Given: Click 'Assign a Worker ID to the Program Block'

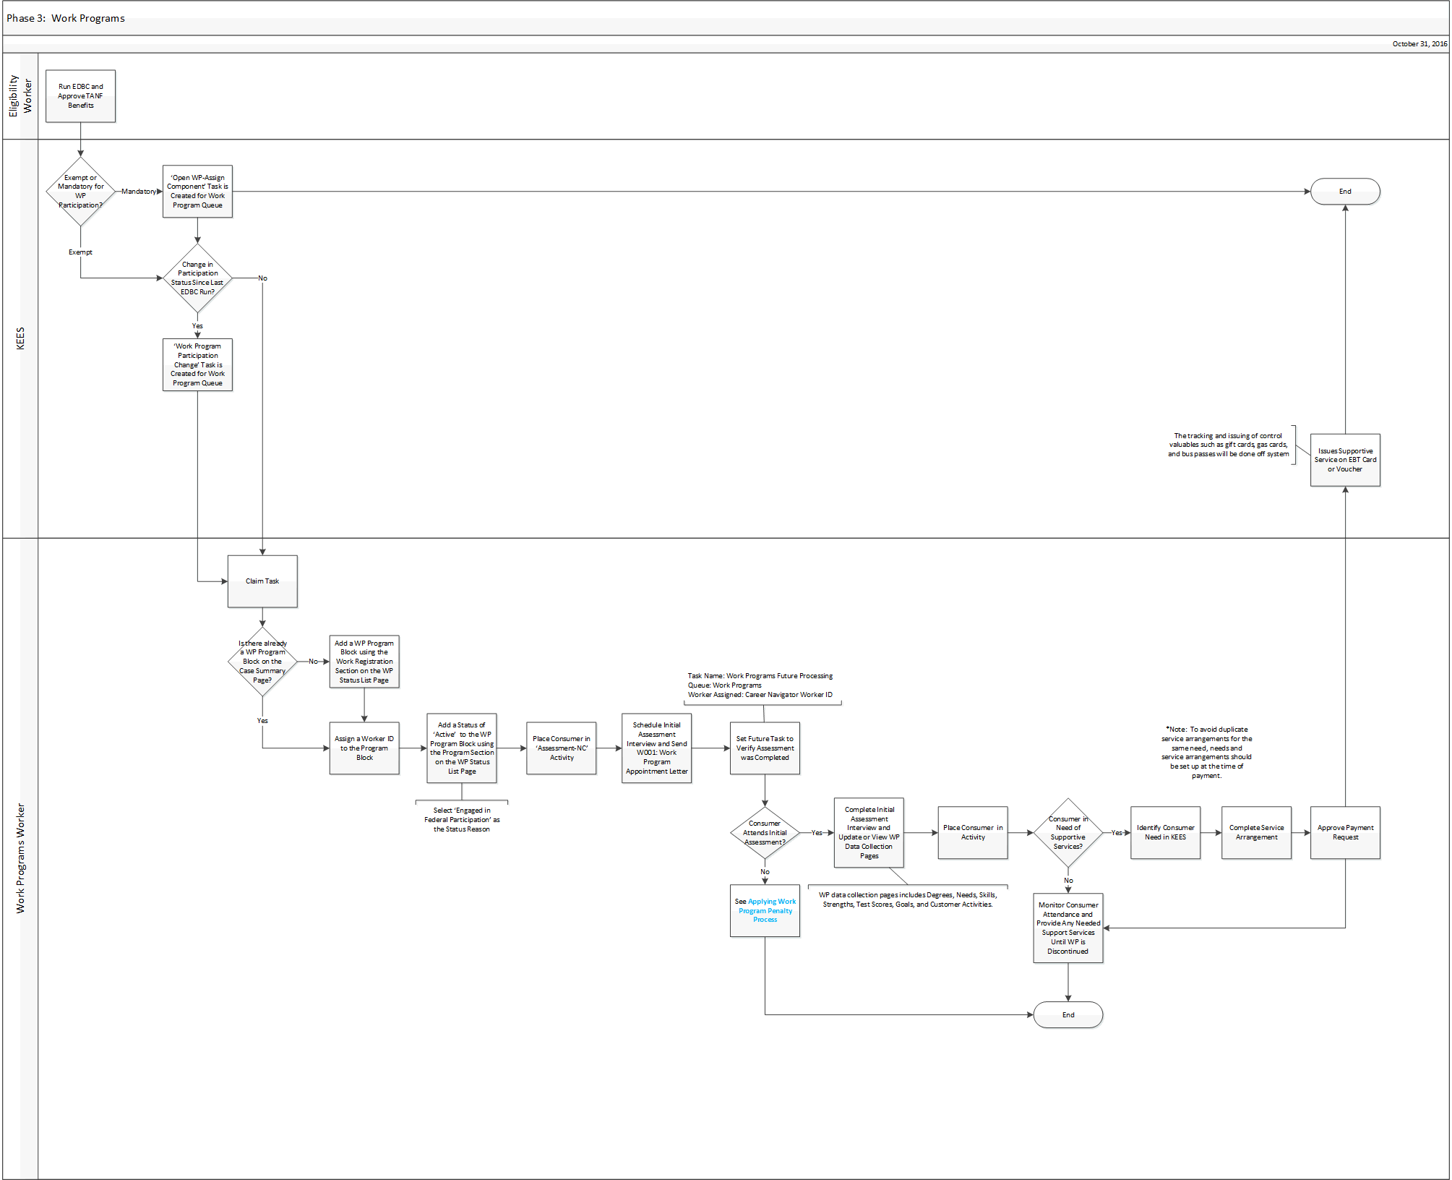Looking at the screenshot, I should click(x=364, y=748).
